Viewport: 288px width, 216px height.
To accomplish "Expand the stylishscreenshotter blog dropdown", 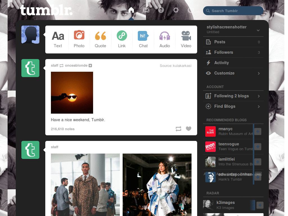I will pyautogui.click(x=258, y=30).
